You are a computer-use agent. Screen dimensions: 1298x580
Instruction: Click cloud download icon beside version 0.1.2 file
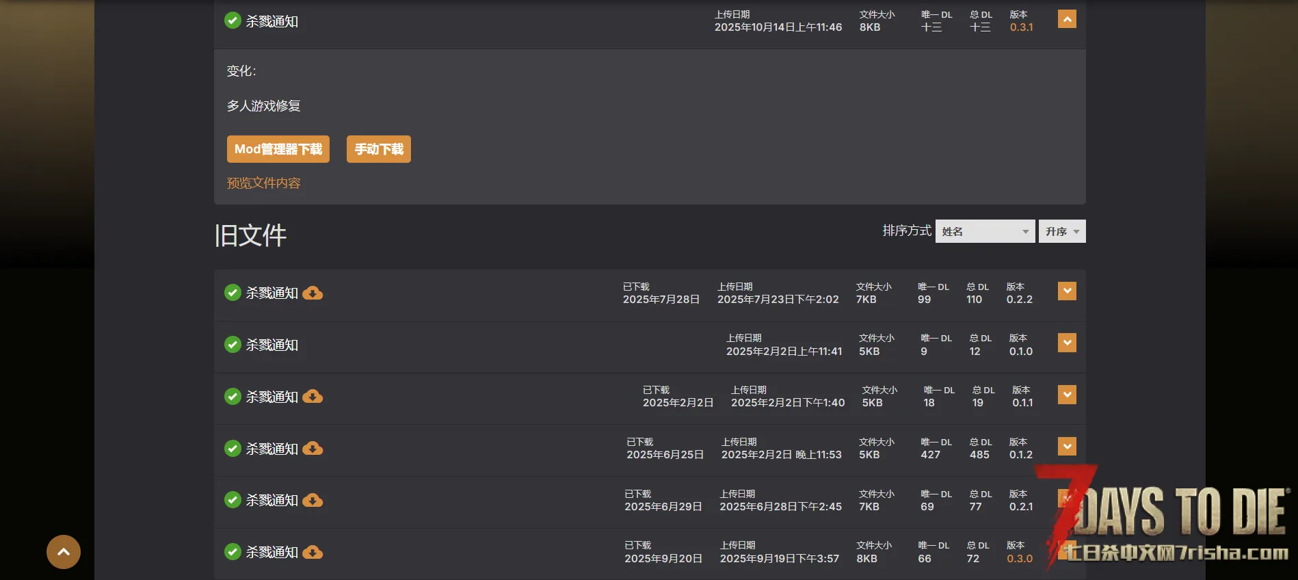(x=313, y=449)
